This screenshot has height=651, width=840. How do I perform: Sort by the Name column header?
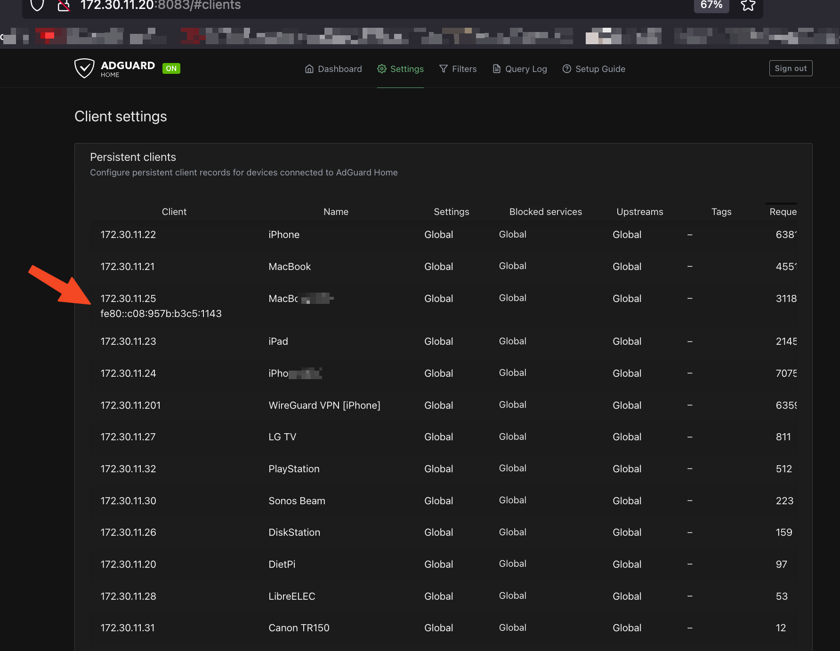click(x=336, y=212)
